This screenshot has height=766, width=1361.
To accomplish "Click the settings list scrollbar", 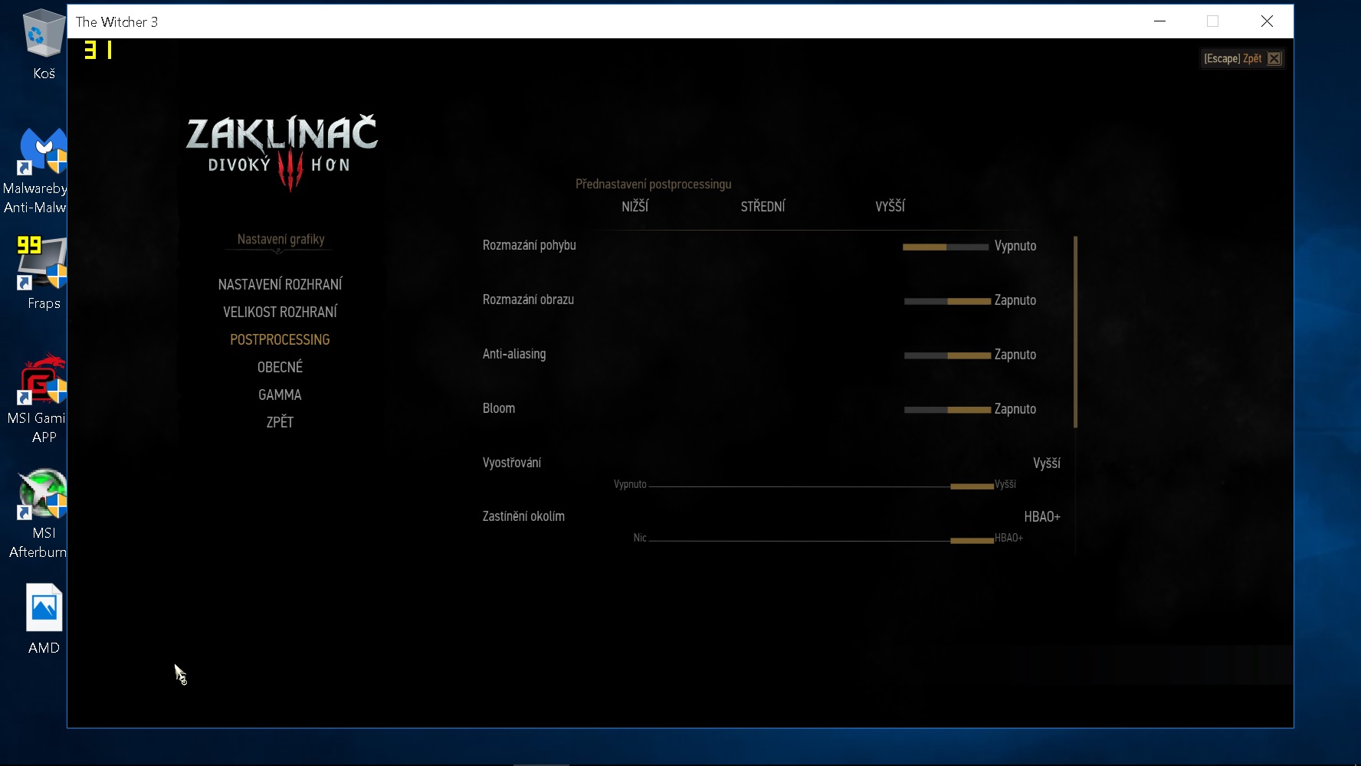I will click(1076, 332).
